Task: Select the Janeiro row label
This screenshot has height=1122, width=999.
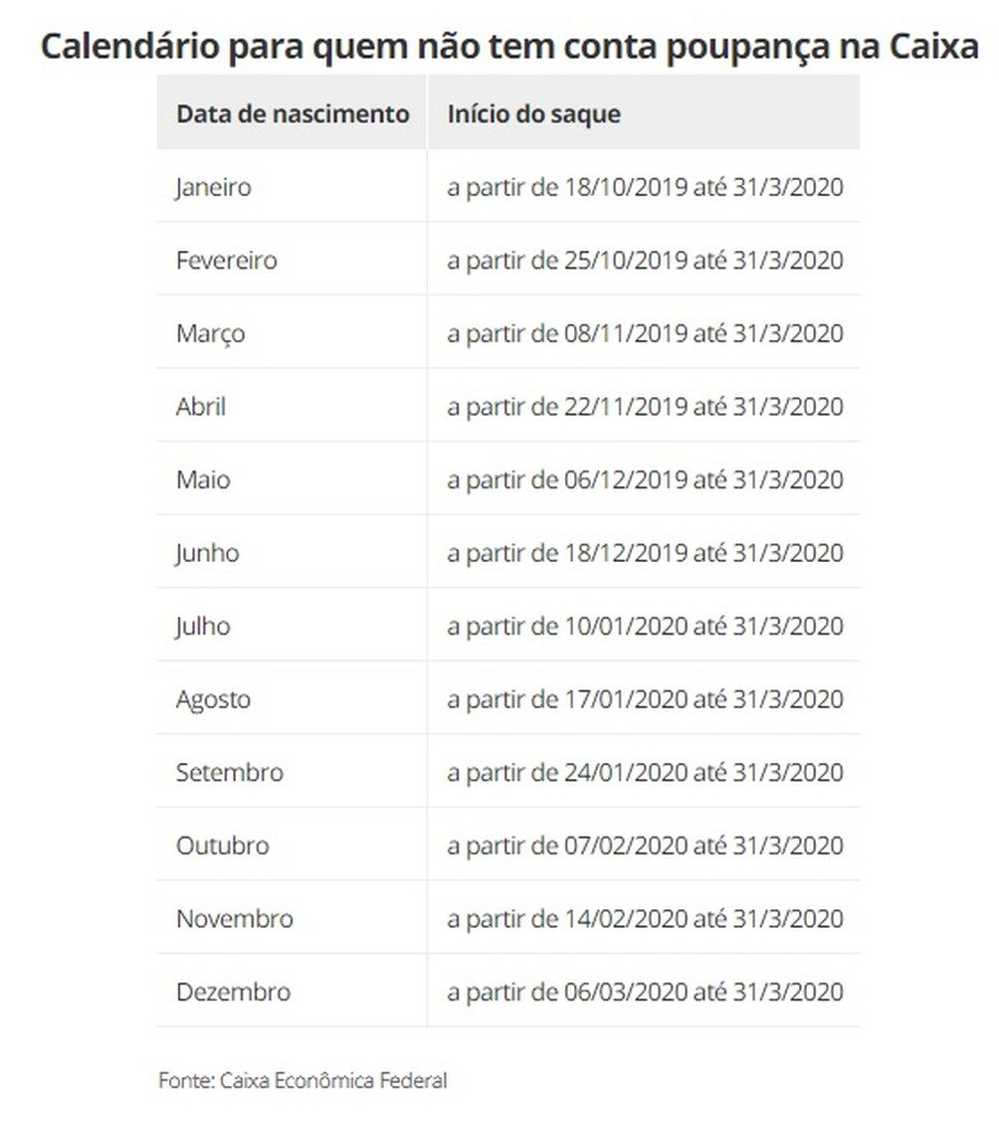Action: [x=214, y=187]
